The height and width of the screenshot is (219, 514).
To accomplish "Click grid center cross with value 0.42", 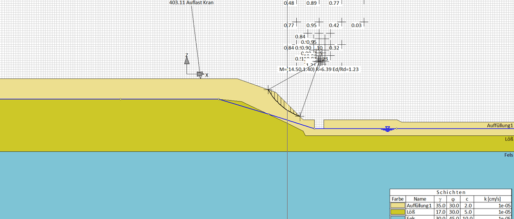I will click(x=343, y=22).
